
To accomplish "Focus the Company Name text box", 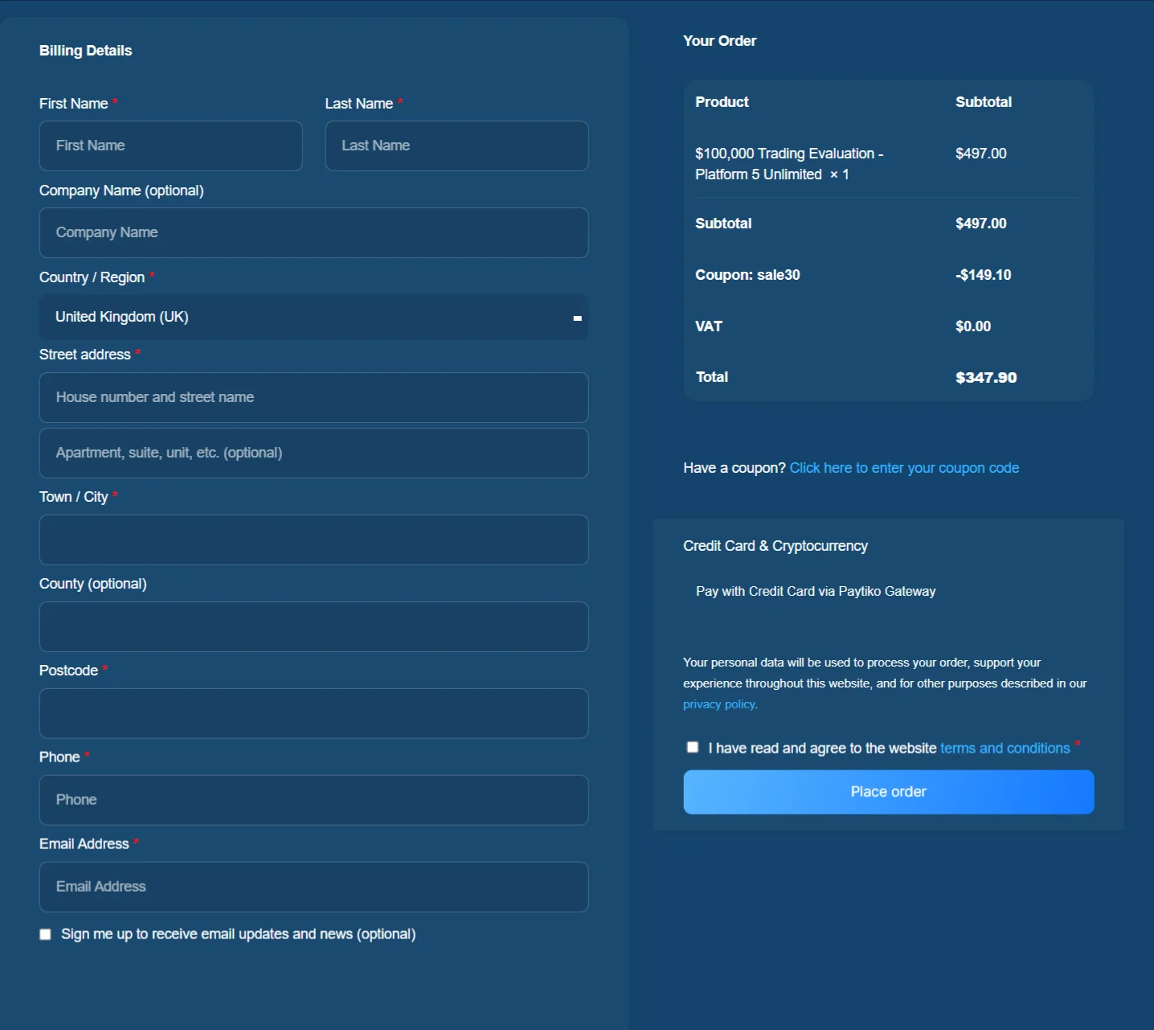I will pos(313,232).
